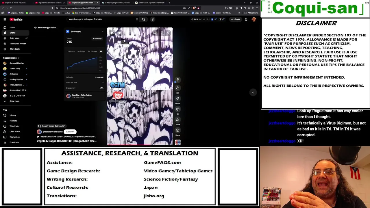Expand the Short to fullscreen
This screenshot has width=370, height=208.
[168, 33]
